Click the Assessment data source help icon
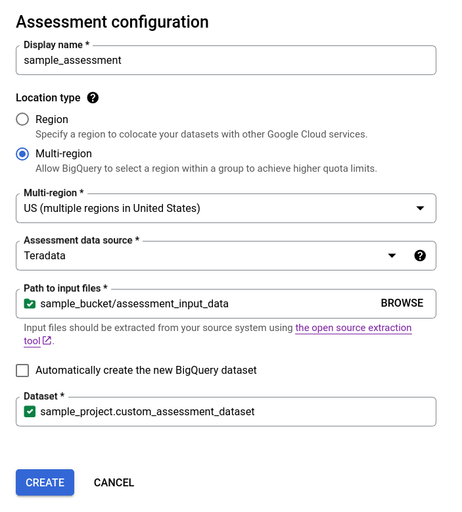Viewport: 462px width, 512px height. pyautogui.click(x=421, y=256)
